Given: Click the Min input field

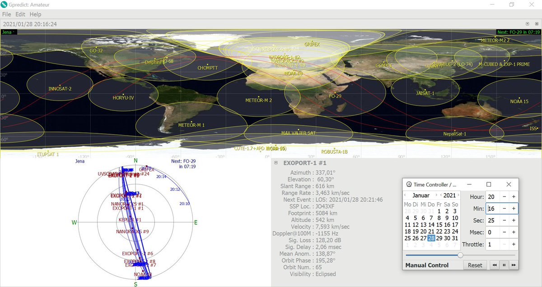Looking at the screenshot, I should [493, 209].
